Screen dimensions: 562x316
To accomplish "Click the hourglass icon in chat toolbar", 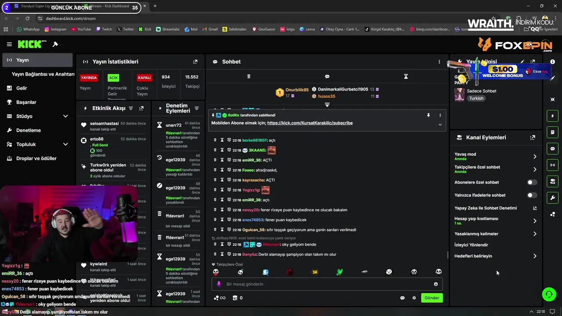I will pos(406,76).
